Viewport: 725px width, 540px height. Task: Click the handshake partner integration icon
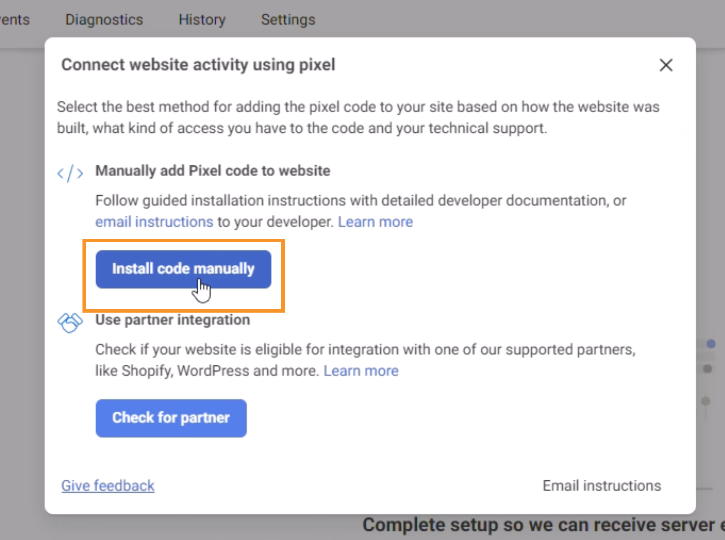(70, 323)
